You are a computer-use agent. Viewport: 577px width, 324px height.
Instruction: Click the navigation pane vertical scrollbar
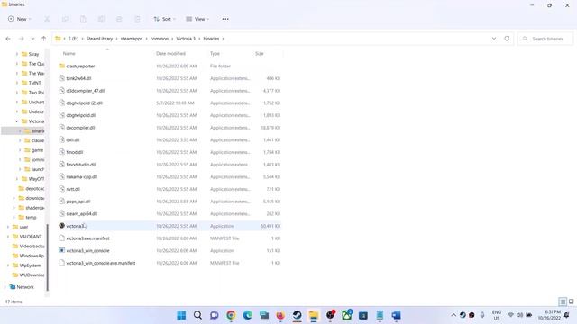tap(47, 257)
